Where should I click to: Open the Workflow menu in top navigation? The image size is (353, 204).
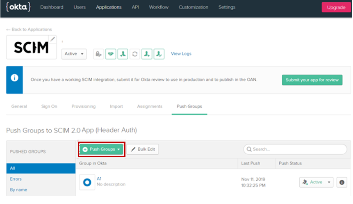coord(159,7)
